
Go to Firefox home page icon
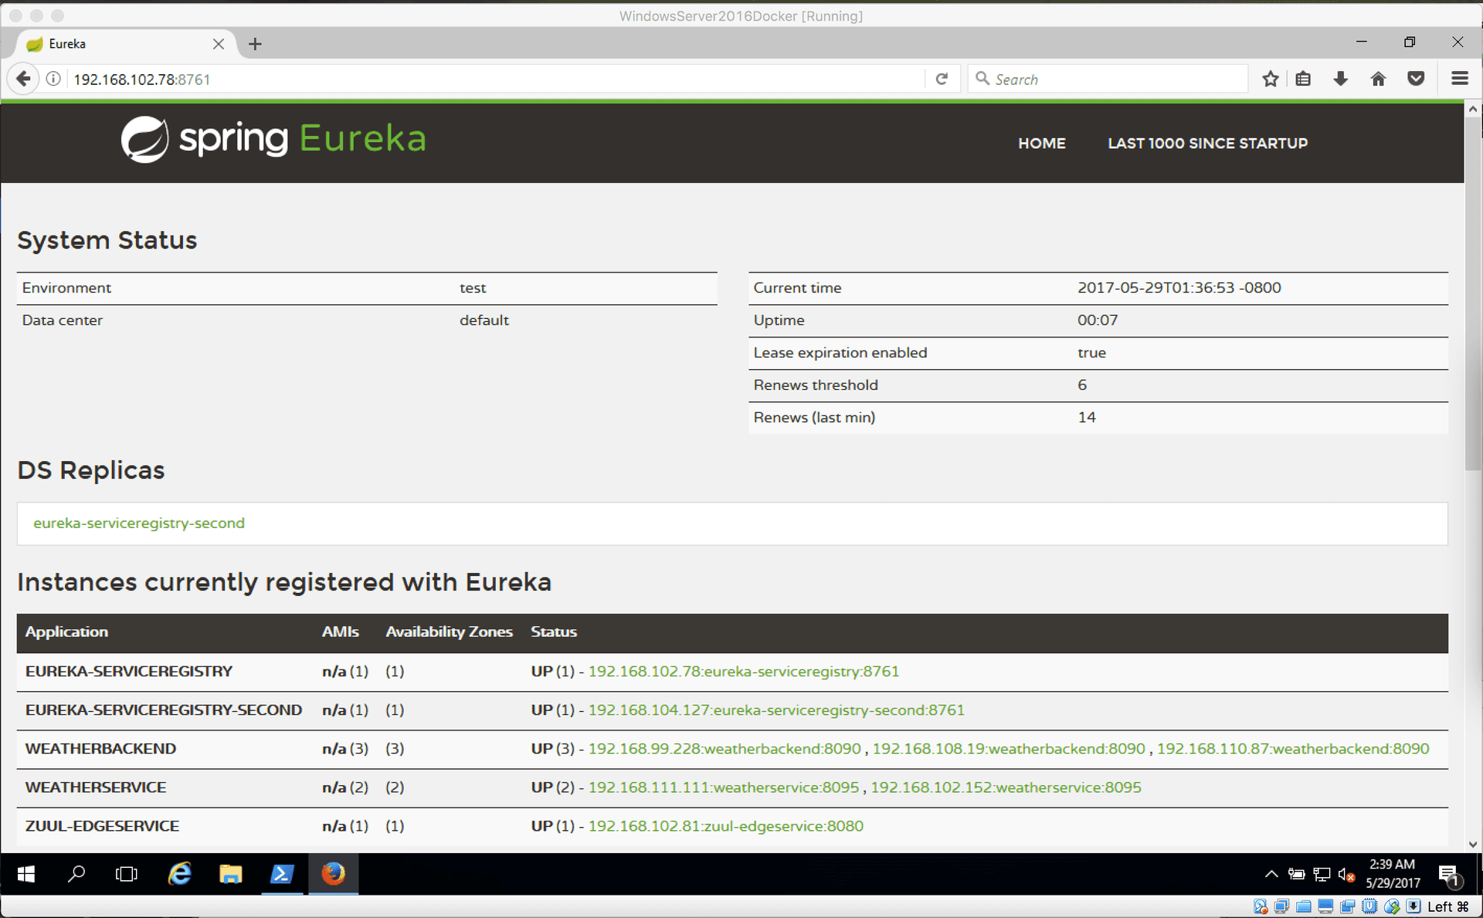tap(1378, 79)
